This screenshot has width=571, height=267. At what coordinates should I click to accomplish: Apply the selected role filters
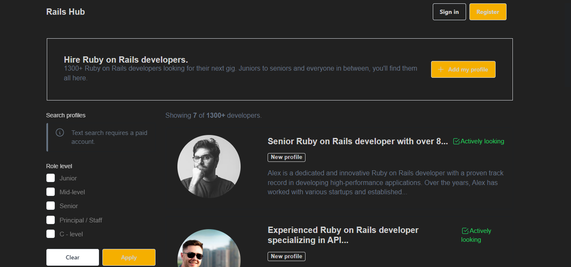click(x=129, y=257)
